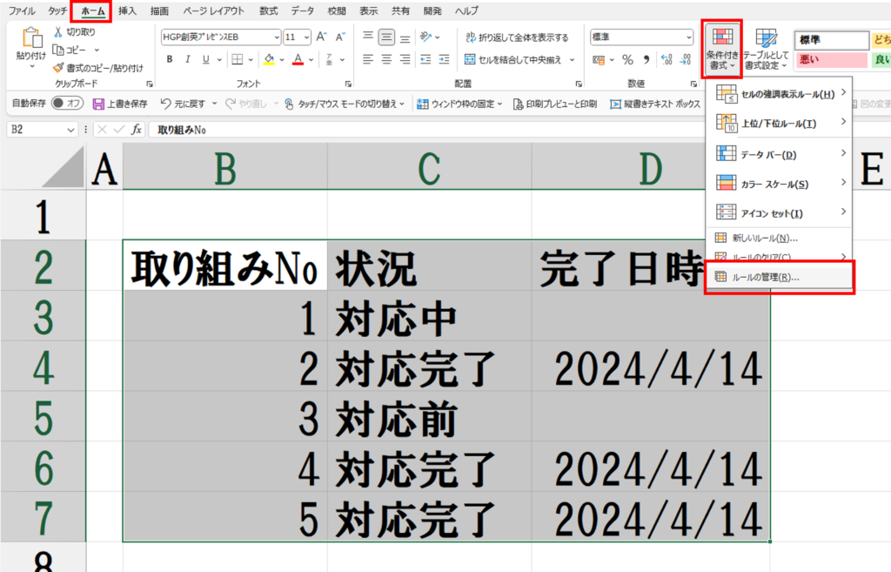Click the accounting currency format icon

(599, 59)
